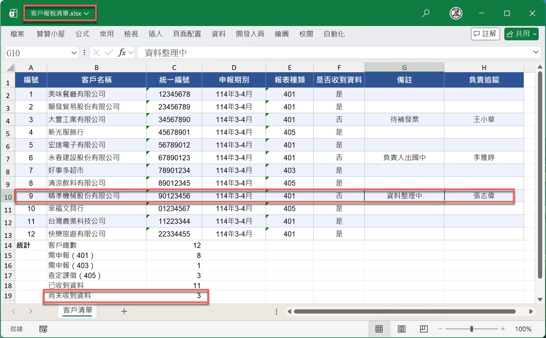Open the 開發人員 tab
The width and height of the screenshot is (546, 338).
click(250, 34)
